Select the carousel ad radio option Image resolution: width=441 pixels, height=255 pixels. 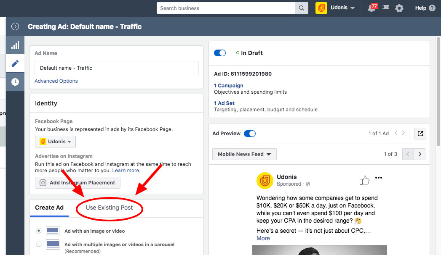pos(39,244)
